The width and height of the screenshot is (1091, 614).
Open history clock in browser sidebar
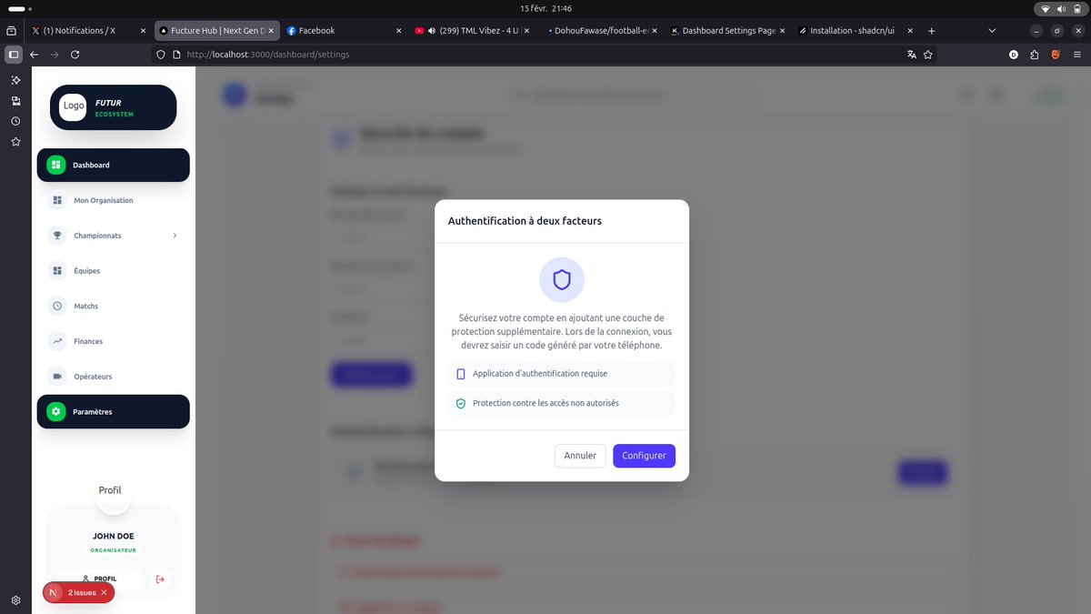pos(15,121)
